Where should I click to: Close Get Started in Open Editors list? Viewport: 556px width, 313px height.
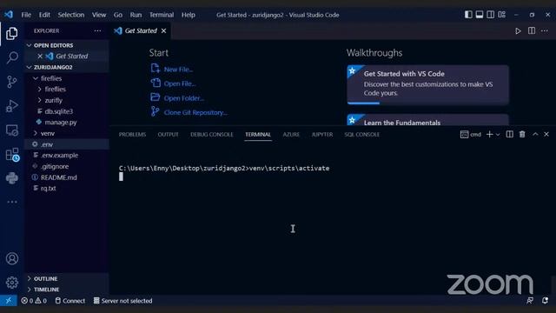click(x=40, y=56)
